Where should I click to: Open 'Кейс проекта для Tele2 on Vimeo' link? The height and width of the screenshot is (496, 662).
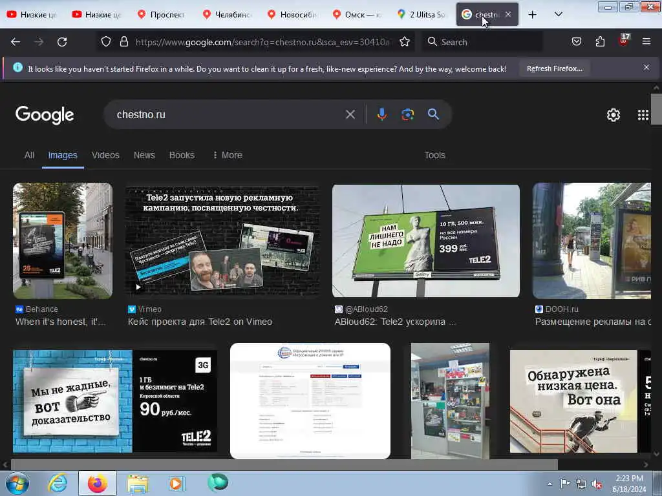pos(200,322)
